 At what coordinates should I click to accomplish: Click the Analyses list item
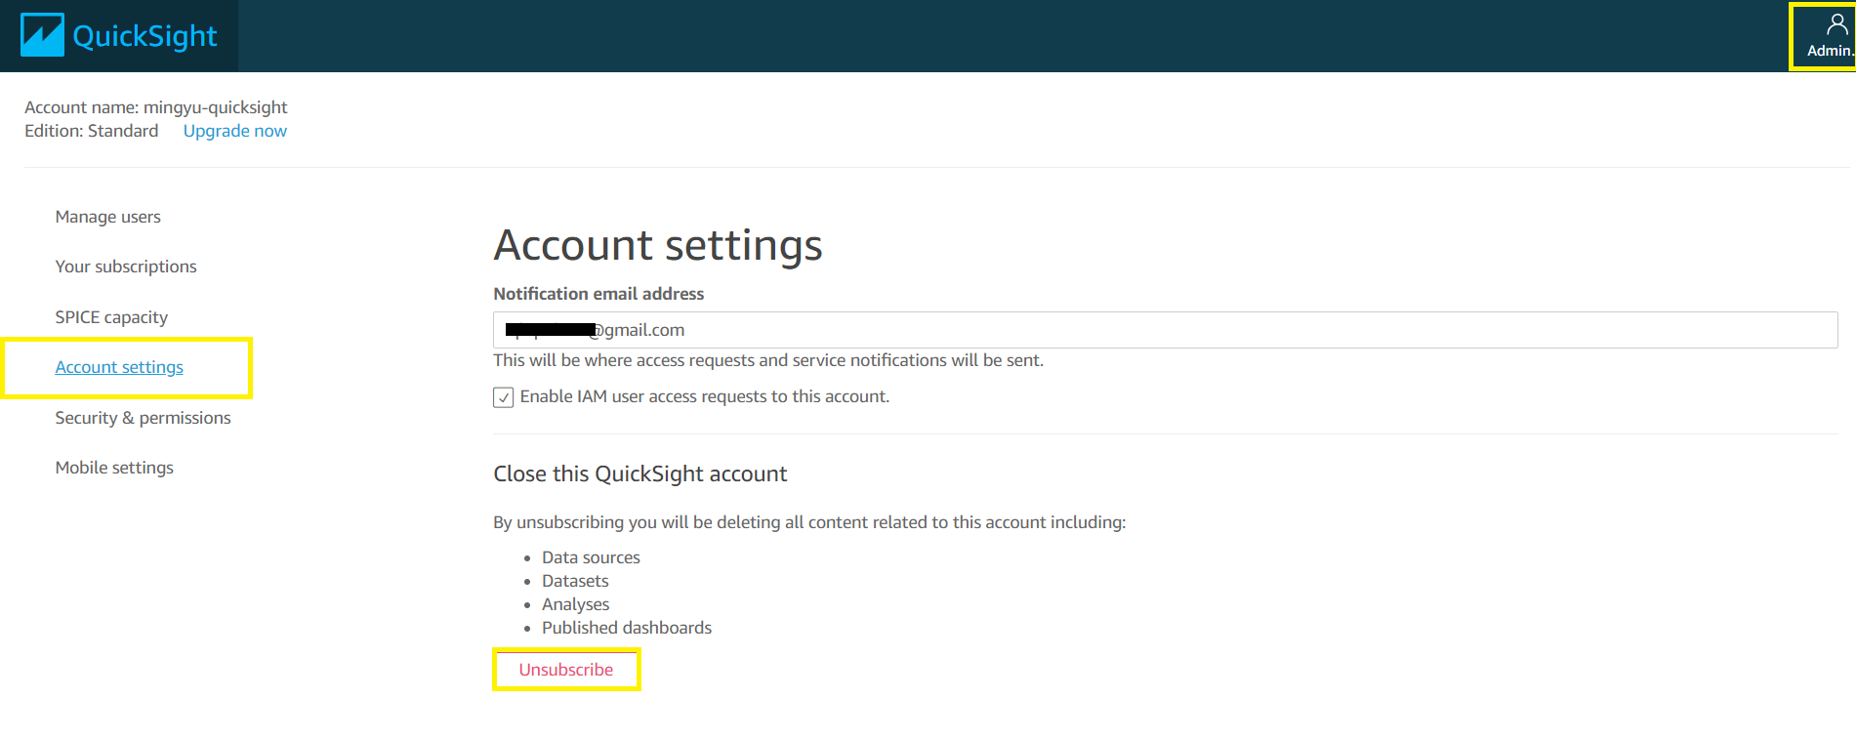(x=575, y=604)
